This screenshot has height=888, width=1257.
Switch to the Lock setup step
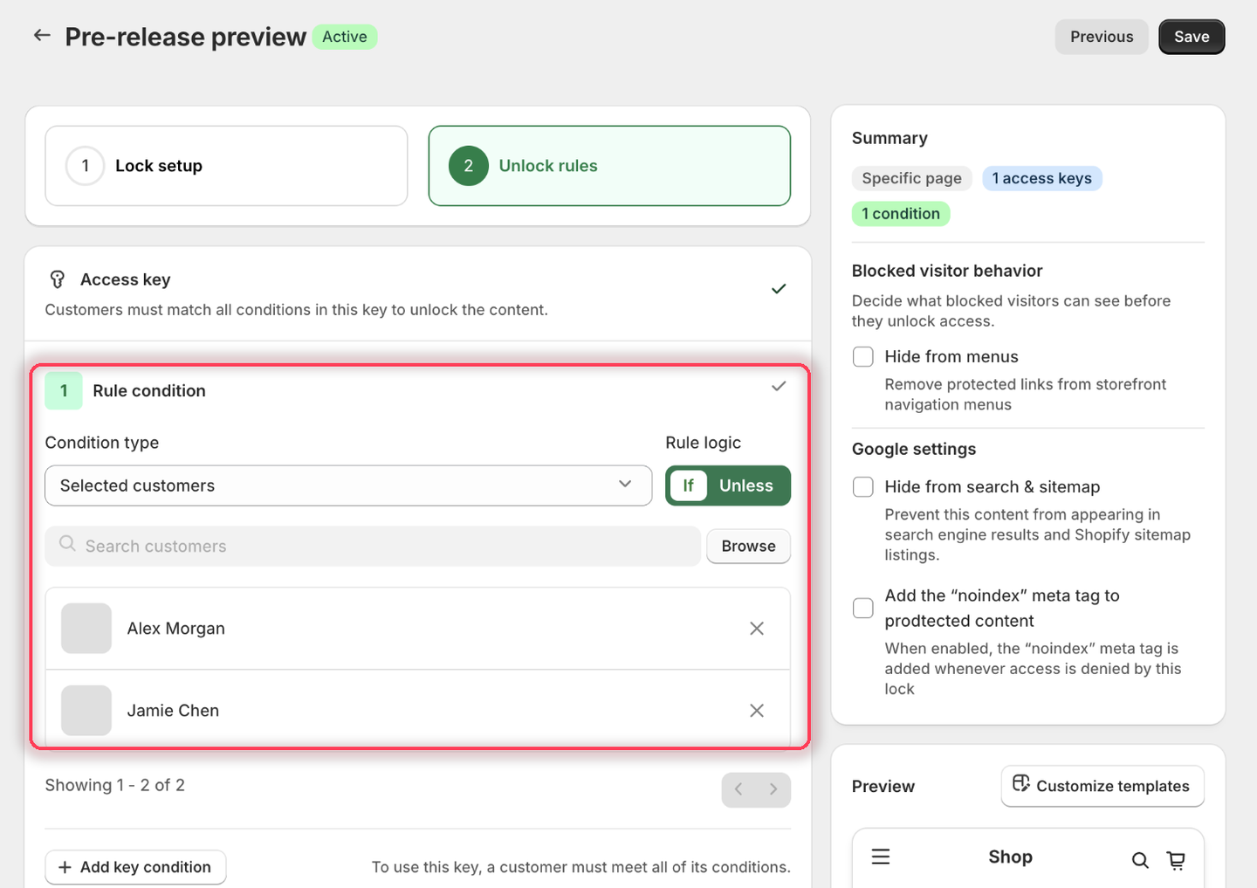(x=226, y=166)
